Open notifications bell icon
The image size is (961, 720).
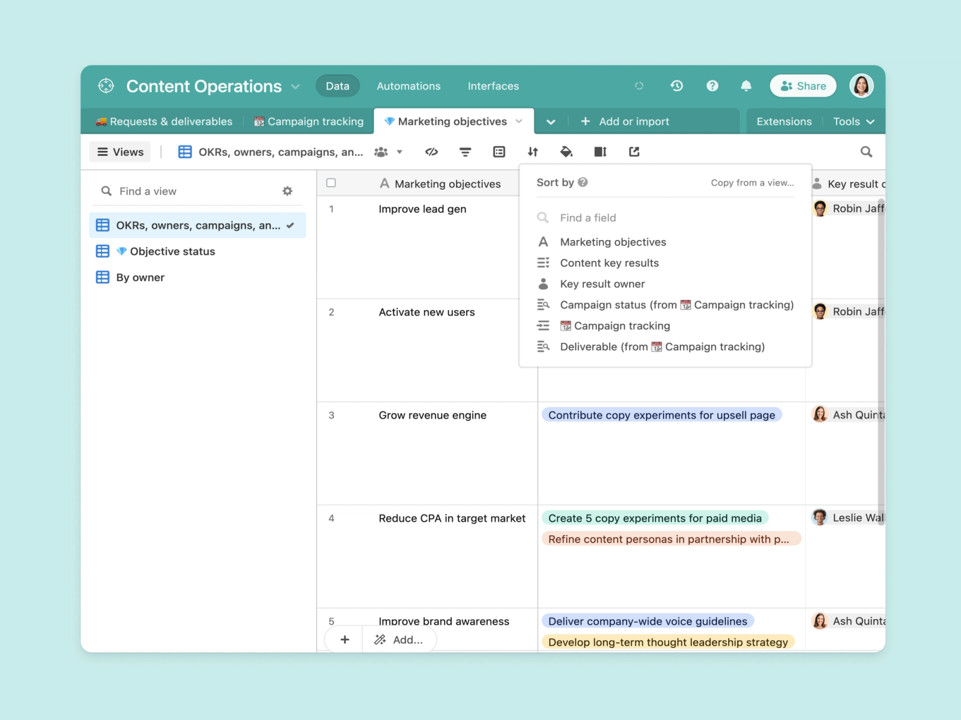click(746, 86)
